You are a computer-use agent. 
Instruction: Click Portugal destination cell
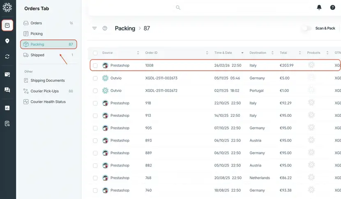click(x=256, y=90)
